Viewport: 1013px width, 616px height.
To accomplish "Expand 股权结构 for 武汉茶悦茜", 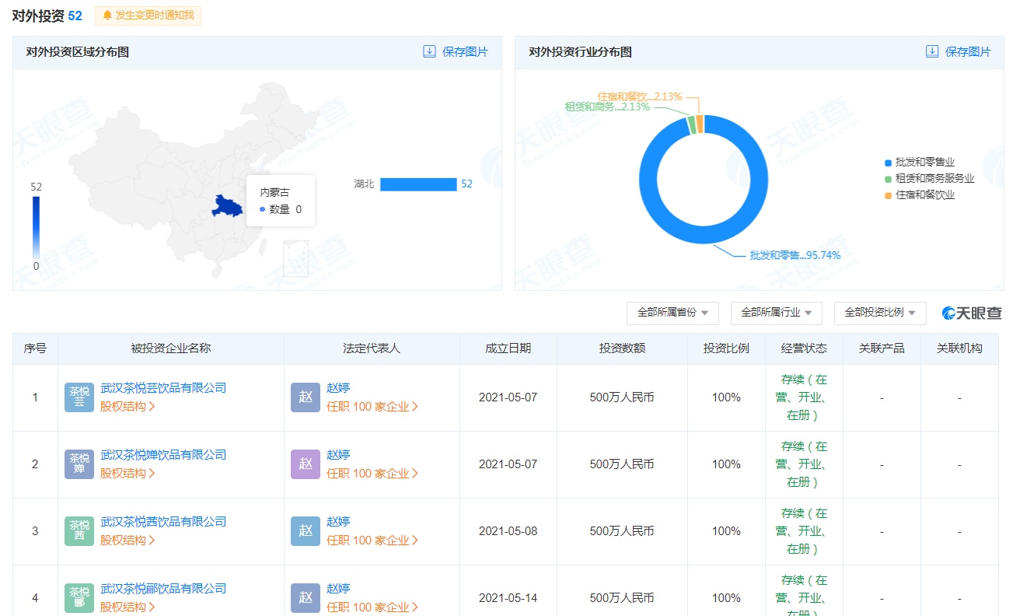I will (127, 540).
